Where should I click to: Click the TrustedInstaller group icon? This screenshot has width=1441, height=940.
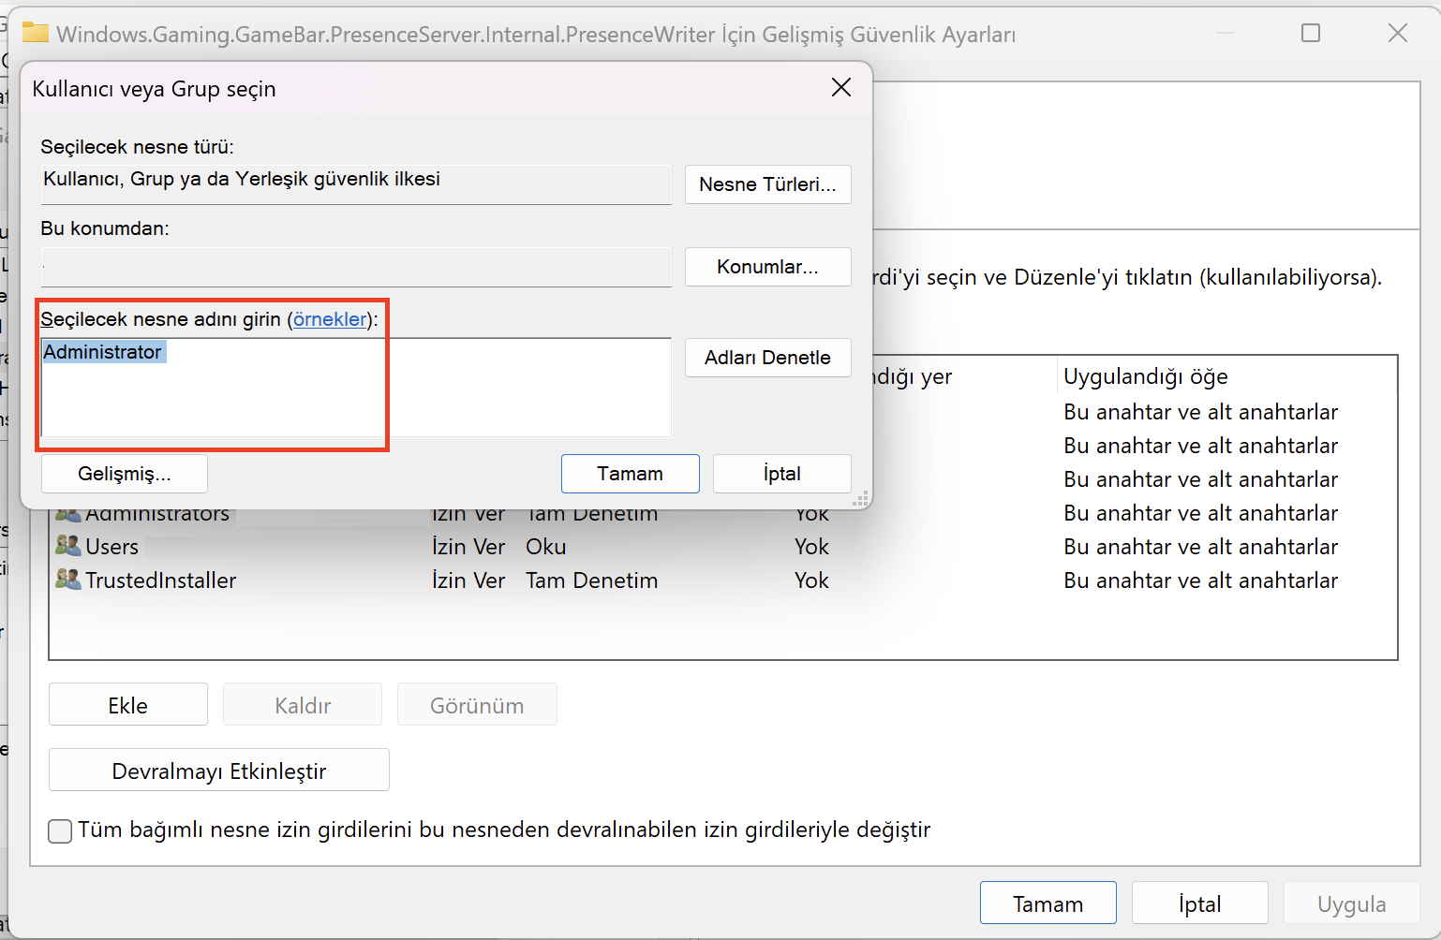tap(67, 580)
